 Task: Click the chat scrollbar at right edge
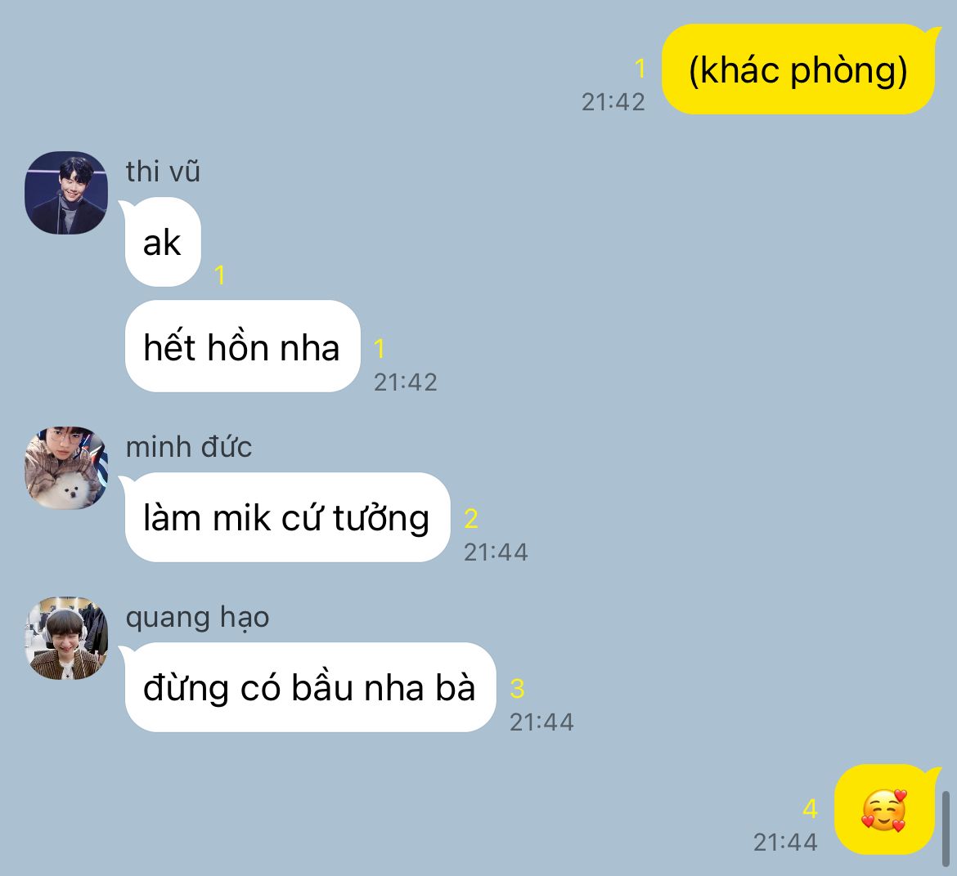click(946, 829)
